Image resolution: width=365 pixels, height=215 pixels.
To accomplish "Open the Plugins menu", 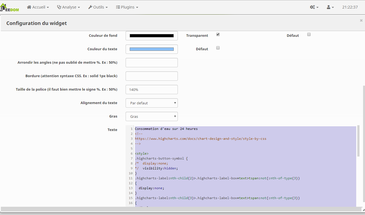I will [x=127, y=7].
